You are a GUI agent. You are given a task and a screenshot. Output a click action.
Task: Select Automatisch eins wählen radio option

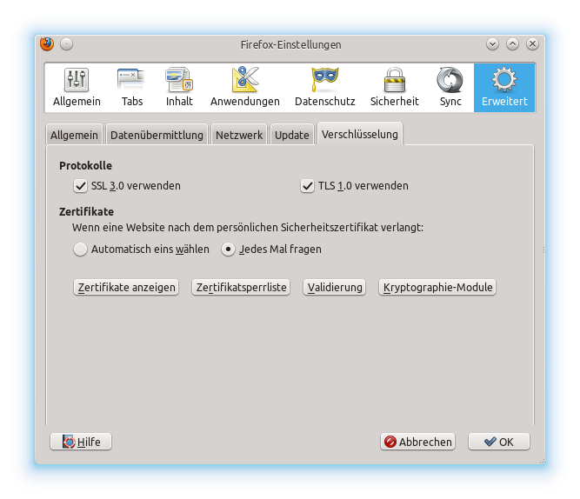tap(81, 249)
